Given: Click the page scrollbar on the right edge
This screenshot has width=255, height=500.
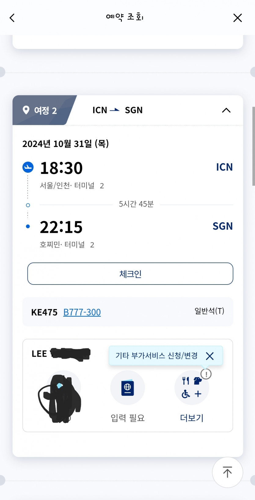Looking at the screenshot, I should pyautogui.click(x=253, y=146).
